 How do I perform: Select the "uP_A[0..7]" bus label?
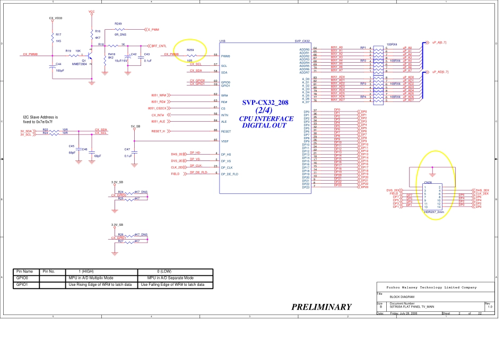pos(439,42)
